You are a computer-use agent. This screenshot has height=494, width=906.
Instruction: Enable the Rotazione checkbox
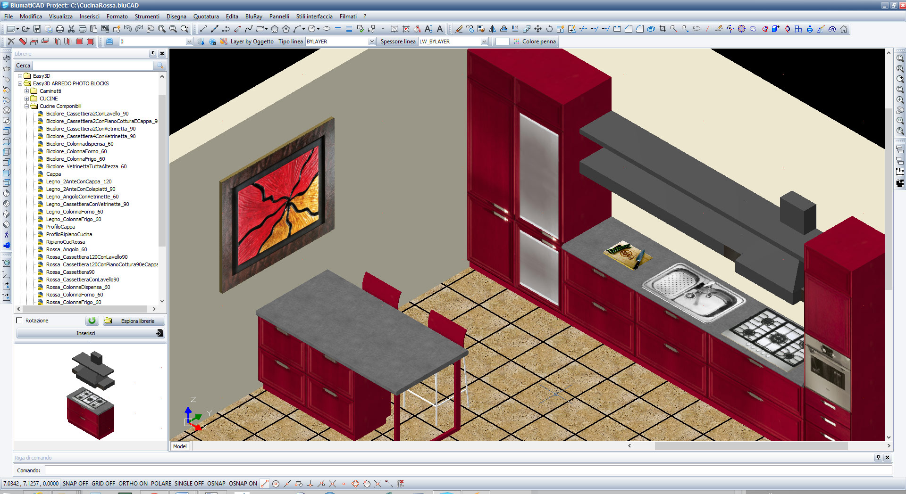19,321
